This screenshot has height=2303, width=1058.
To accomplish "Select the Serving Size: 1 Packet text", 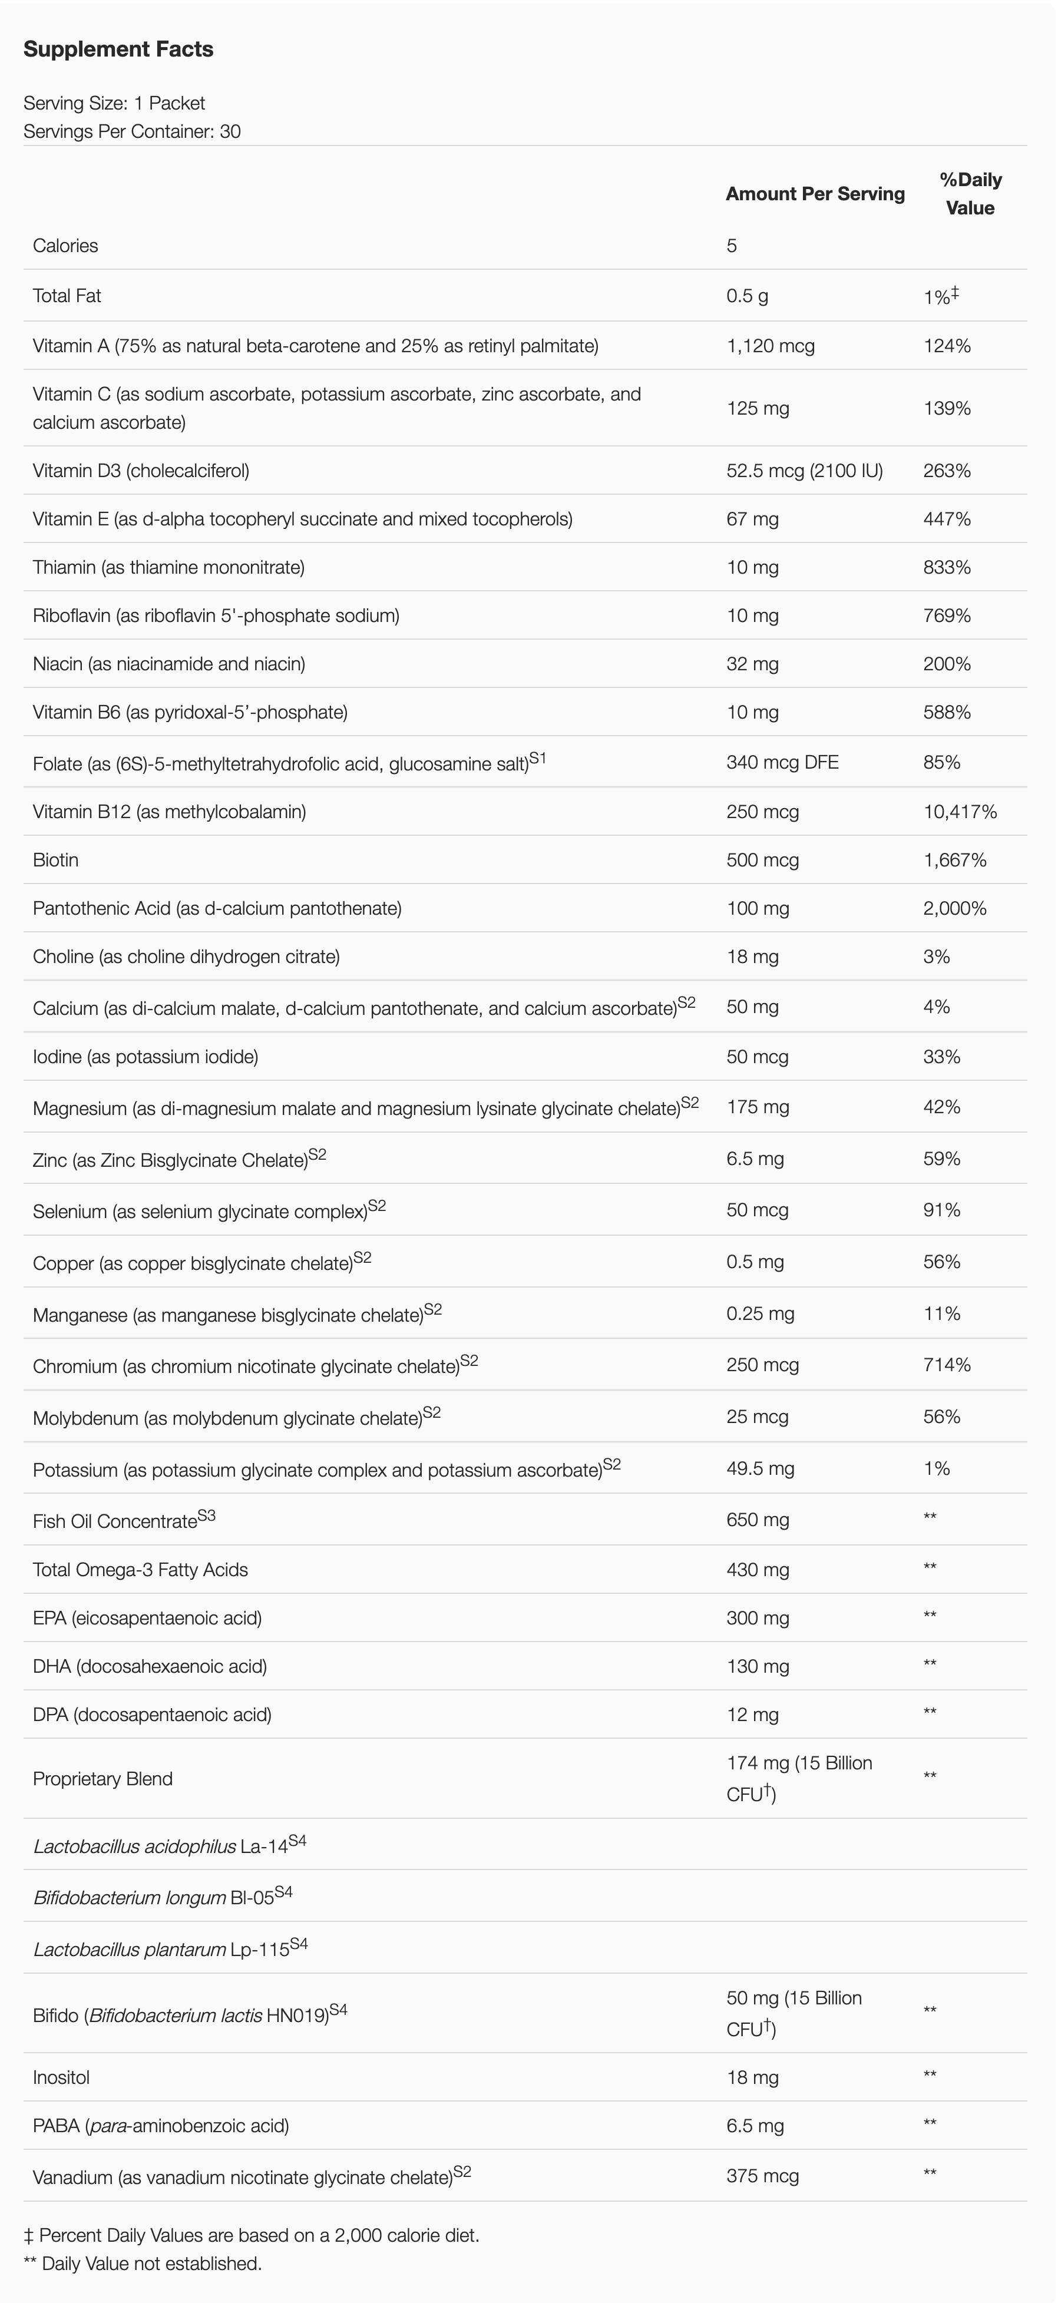I will [x=114, y=103].
